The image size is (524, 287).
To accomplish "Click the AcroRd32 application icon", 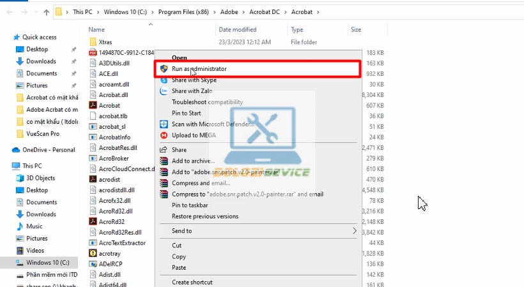I will [93, 221].
